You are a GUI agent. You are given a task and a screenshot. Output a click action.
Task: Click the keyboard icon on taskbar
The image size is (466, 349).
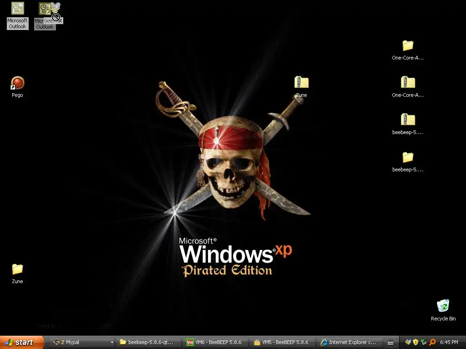click(x=390, y=343)
